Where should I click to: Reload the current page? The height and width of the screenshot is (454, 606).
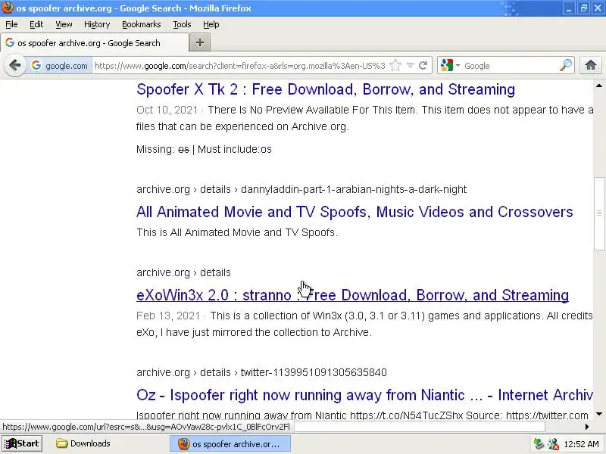point(423,65)
